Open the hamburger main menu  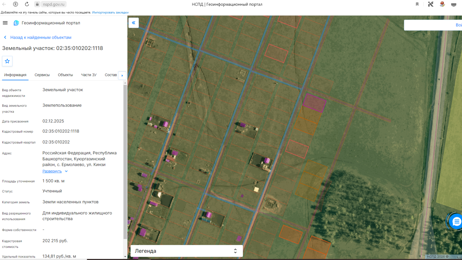tap(5, 23)
